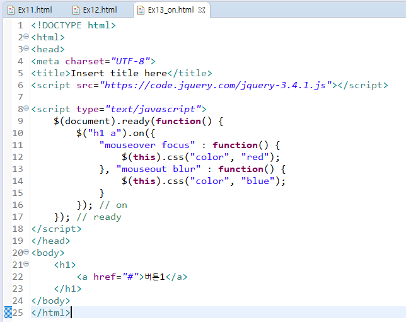Viewport: 406px width, 322px height.
Task: Select the Ex13_on.html editor tab
Action: tap(171, 10)
